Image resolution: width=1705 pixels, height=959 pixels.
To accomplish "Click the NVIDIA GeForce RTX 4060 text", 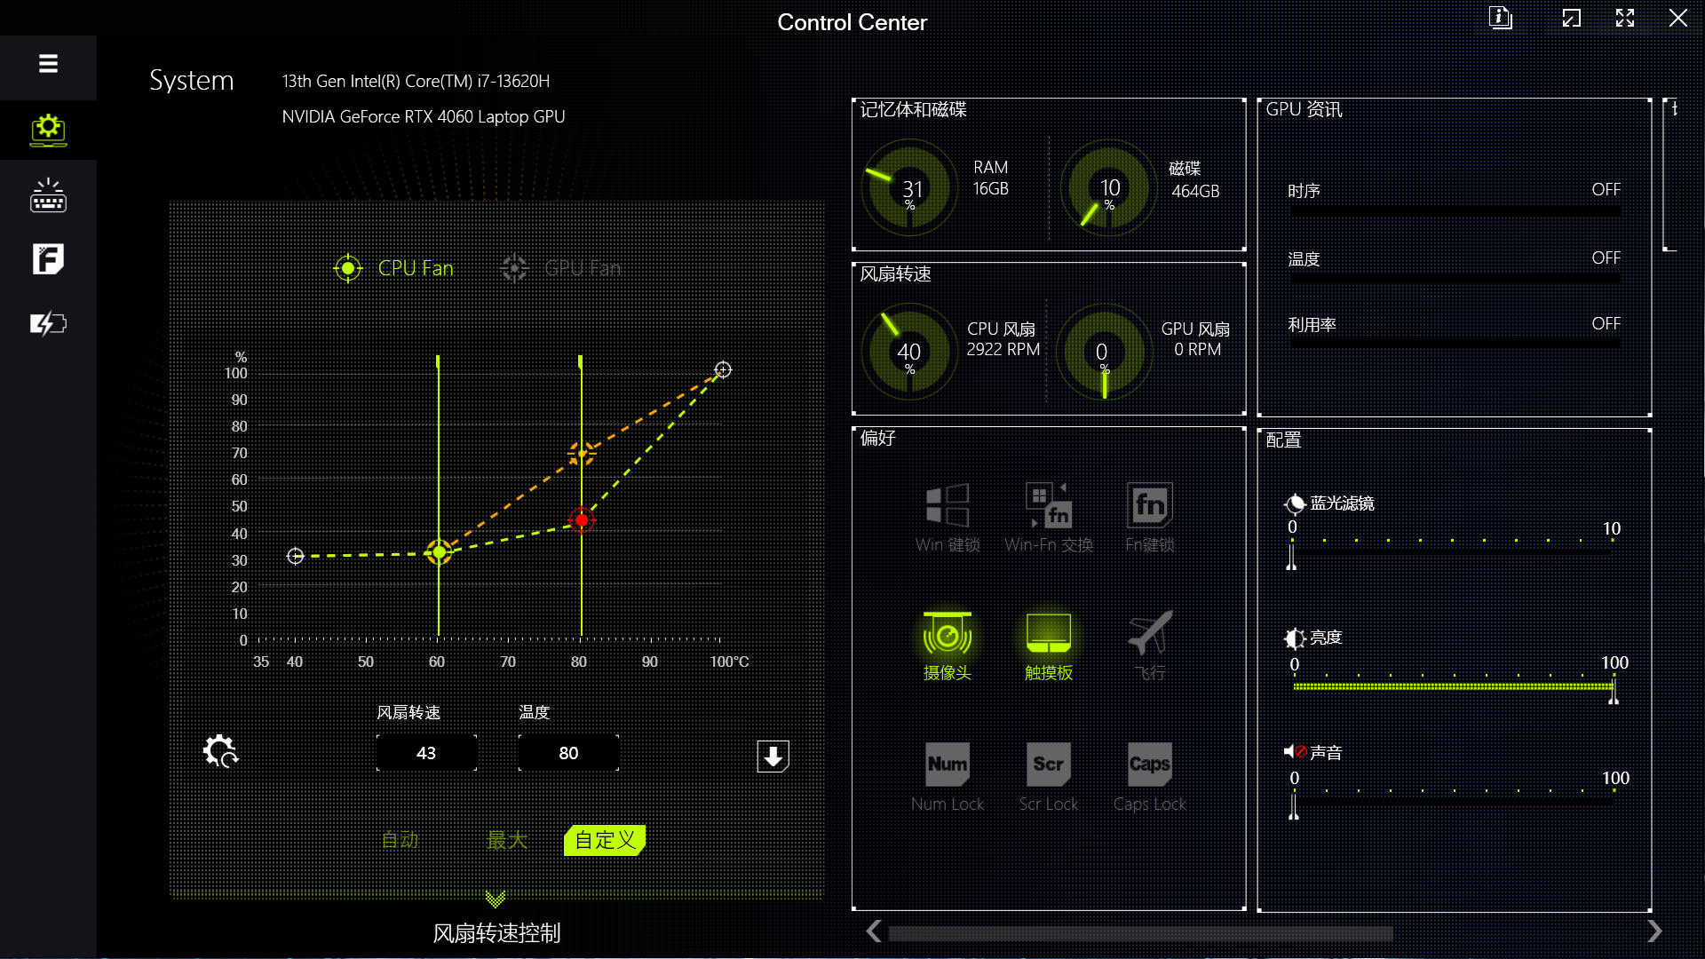I will click(x=424, y=117).
